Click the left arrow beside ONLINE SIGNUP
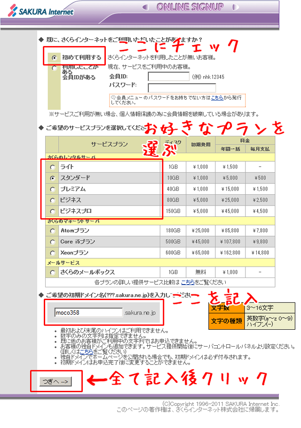The height and width of the screenshot is (428, 301). (x=145, y=7)
